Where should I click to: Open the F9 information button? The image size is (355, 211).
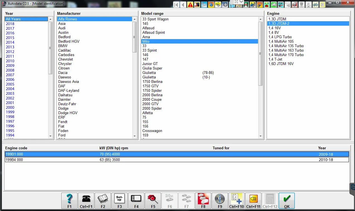(220, 201)
